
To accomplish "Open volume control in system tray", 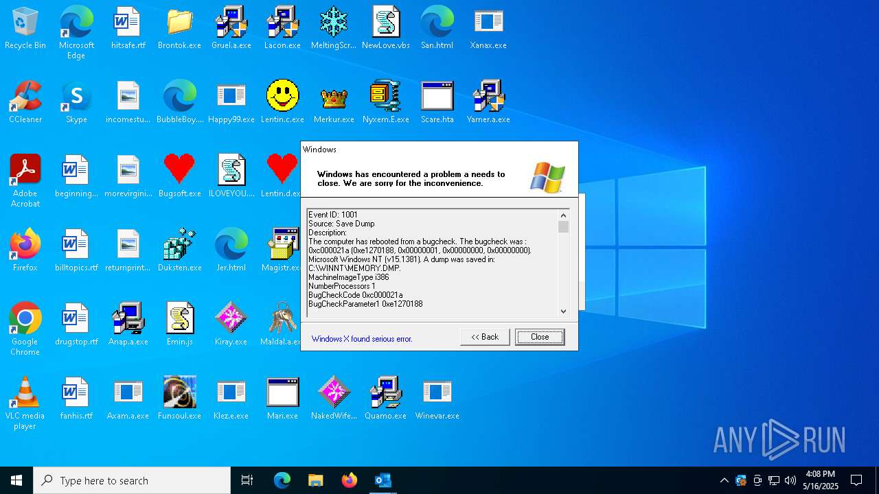I will [x=790, y=480].
